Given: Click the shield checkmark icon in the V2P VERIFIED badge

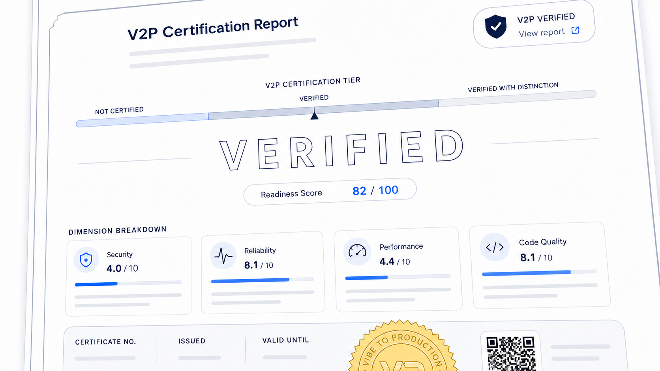Looking at the screenshot, I should click(x=496, y=26).
